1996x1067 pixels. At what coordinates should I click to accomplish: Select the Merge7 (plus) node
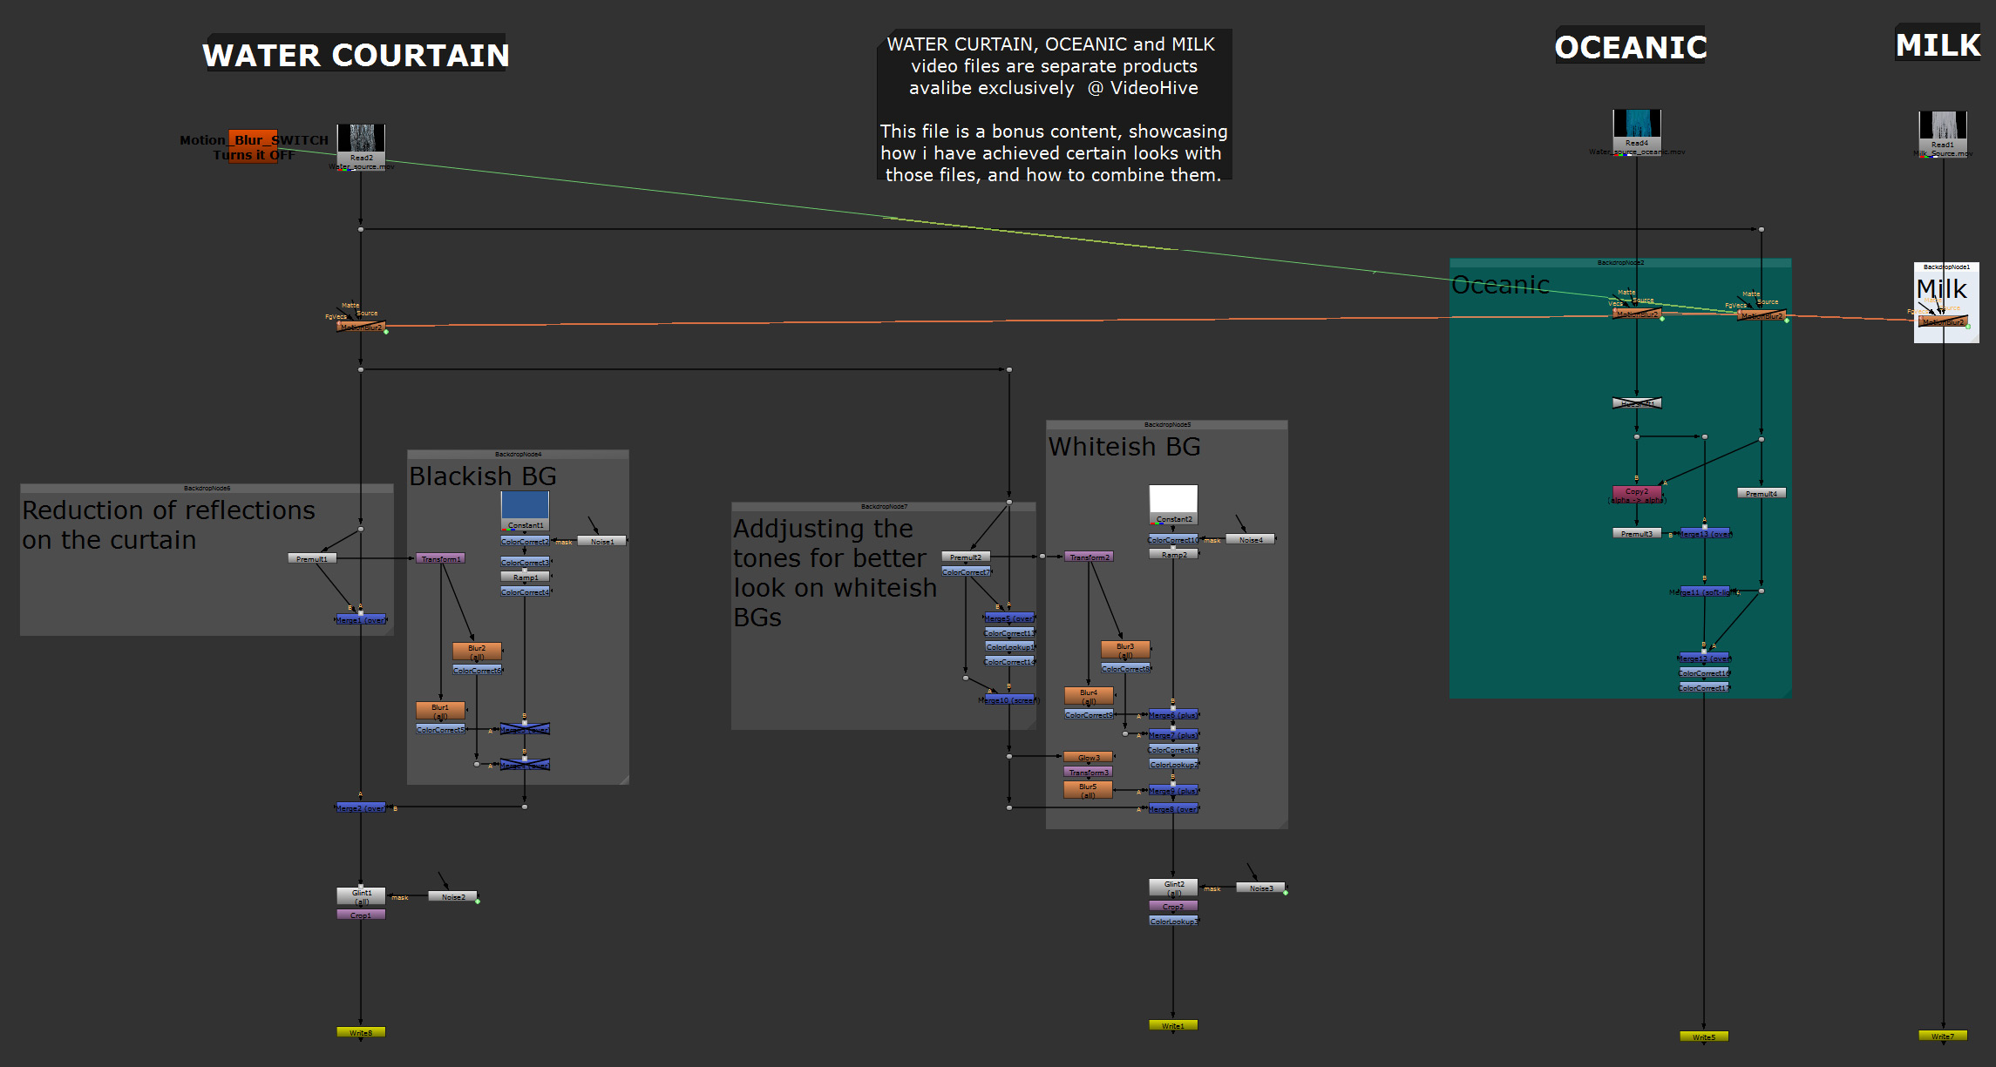(1173, 735)
